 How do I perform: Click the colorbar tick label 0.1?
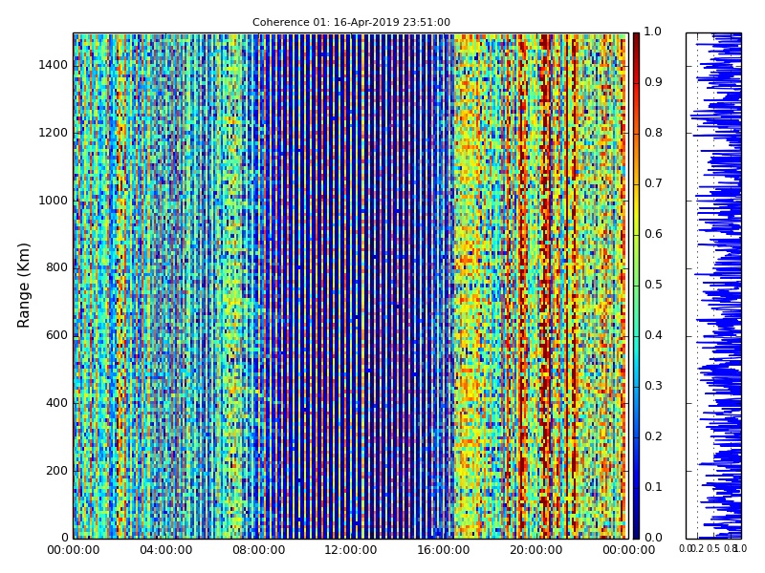pos(653,487)
